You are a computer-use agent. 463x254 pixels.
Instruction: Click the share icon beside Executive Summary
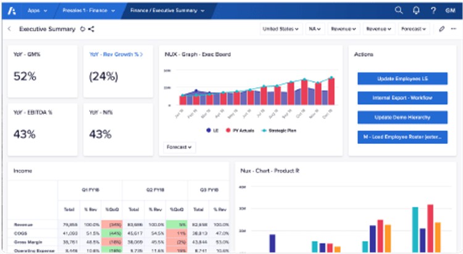[x=91, y=29]
